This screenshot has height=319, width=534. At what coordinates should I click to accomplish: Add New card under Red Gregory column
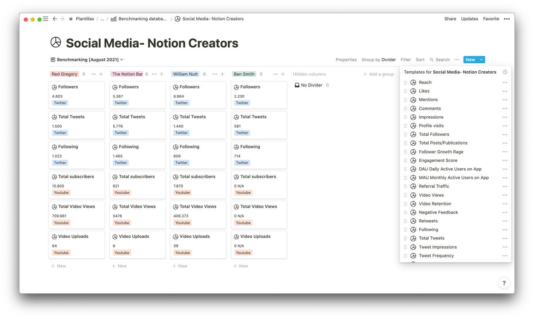pyautogui.click(x=58, y=266)
